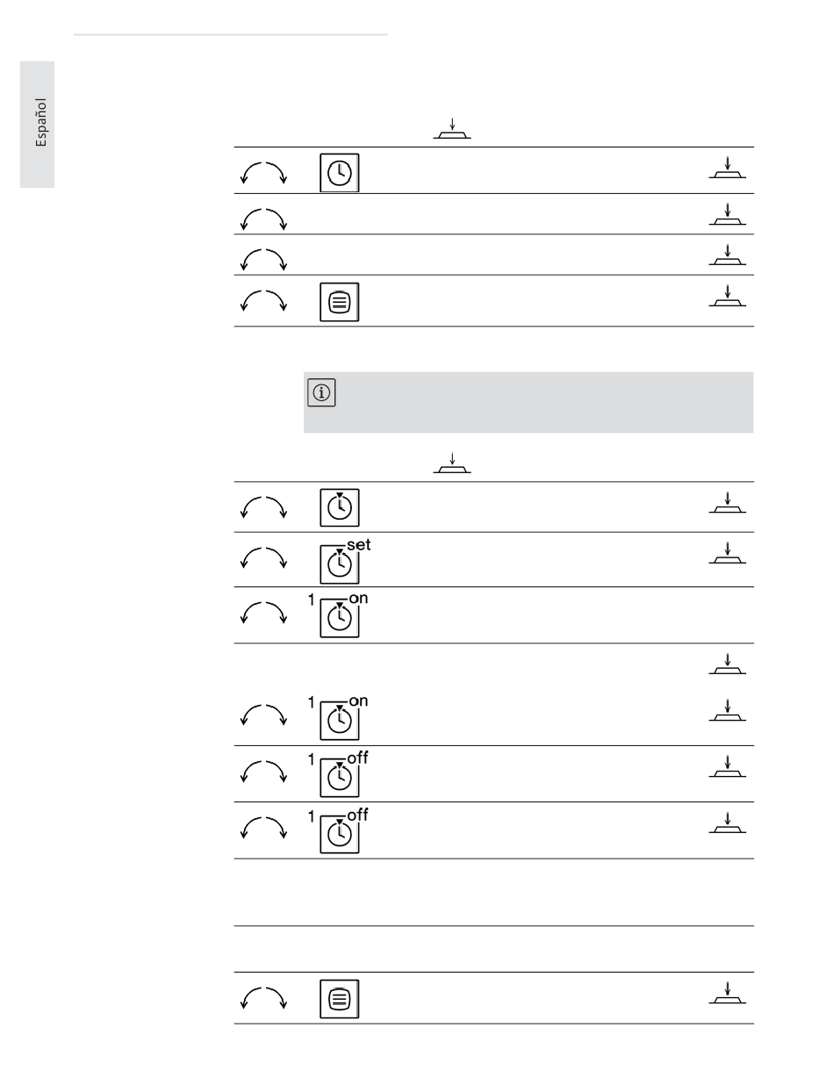Click the press-button symbol beside the clock icon

point(728,168)
